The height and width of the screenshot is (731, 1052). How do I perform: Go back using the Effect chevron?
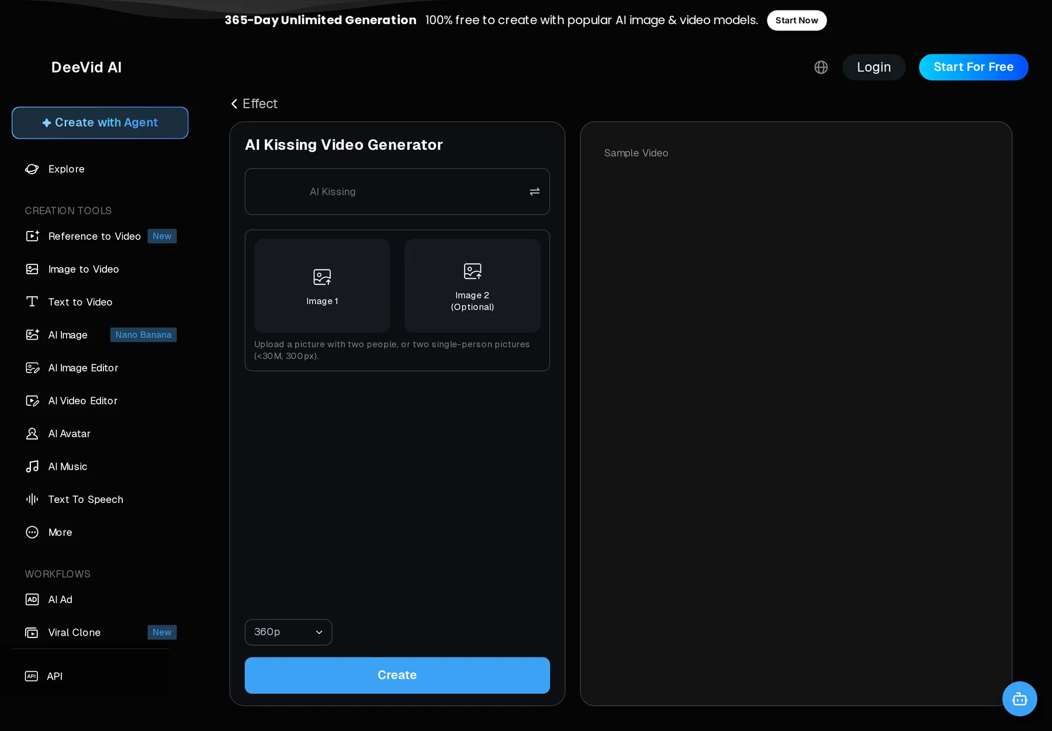tap(234, 104)
